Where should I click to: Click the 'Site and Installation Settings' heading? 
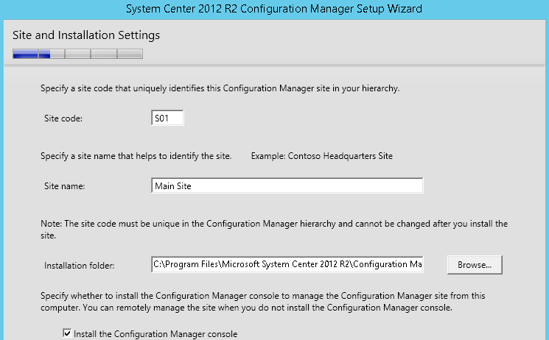point(86,35)
